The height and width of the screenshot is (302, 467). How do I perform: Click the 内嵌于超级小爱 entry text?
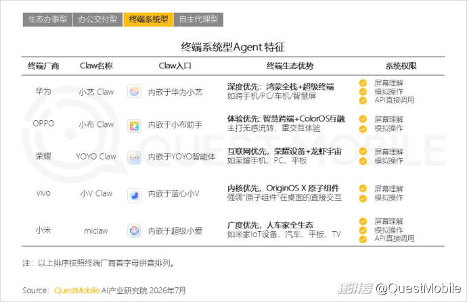click(x=175, y=231)
